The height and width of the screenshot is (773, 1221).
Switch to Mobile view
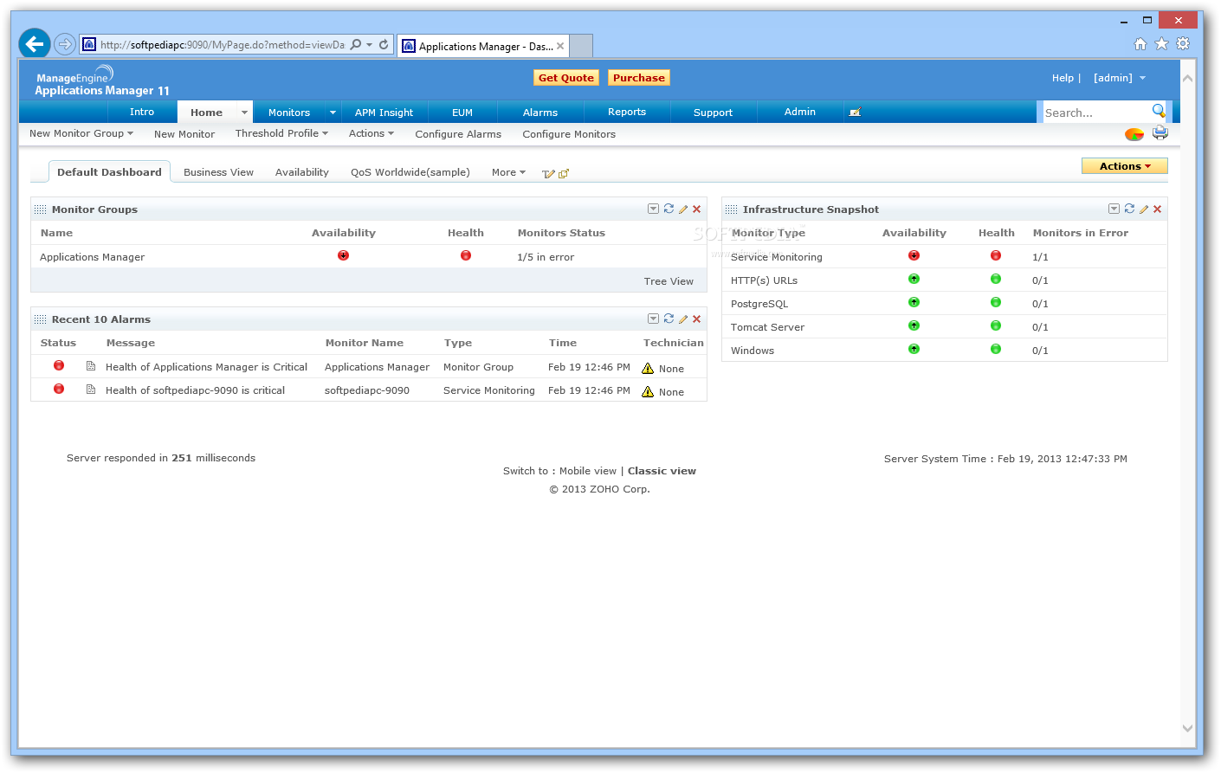pos(588,471)
